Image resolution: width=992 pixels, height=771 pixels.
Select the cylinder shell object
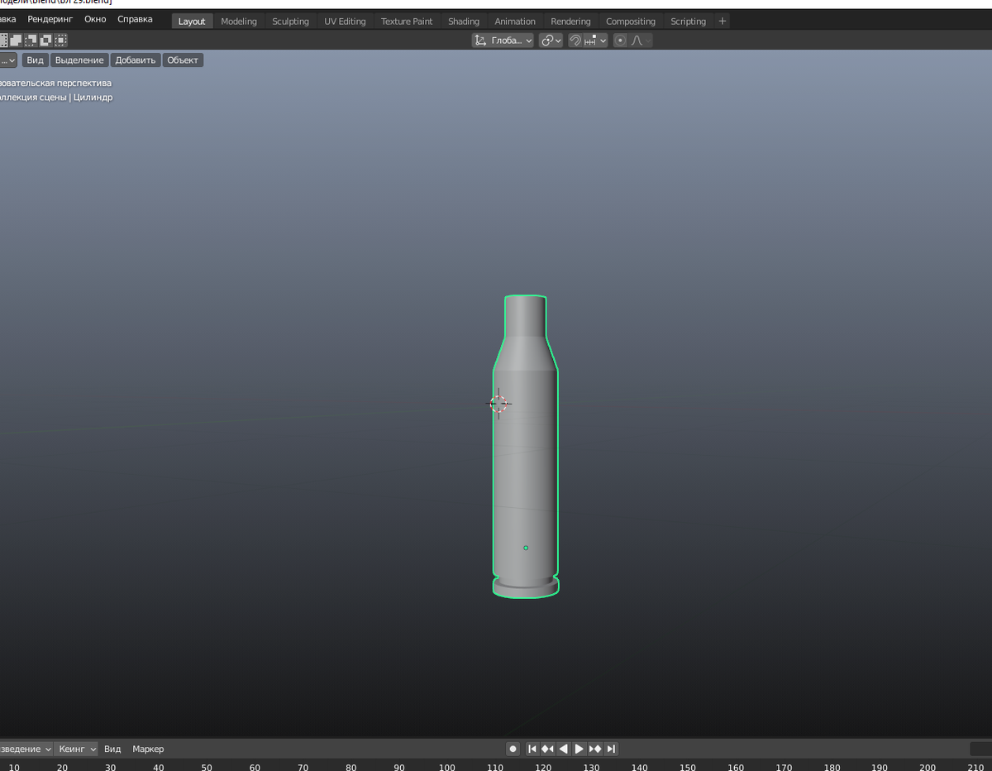[526, 447]
